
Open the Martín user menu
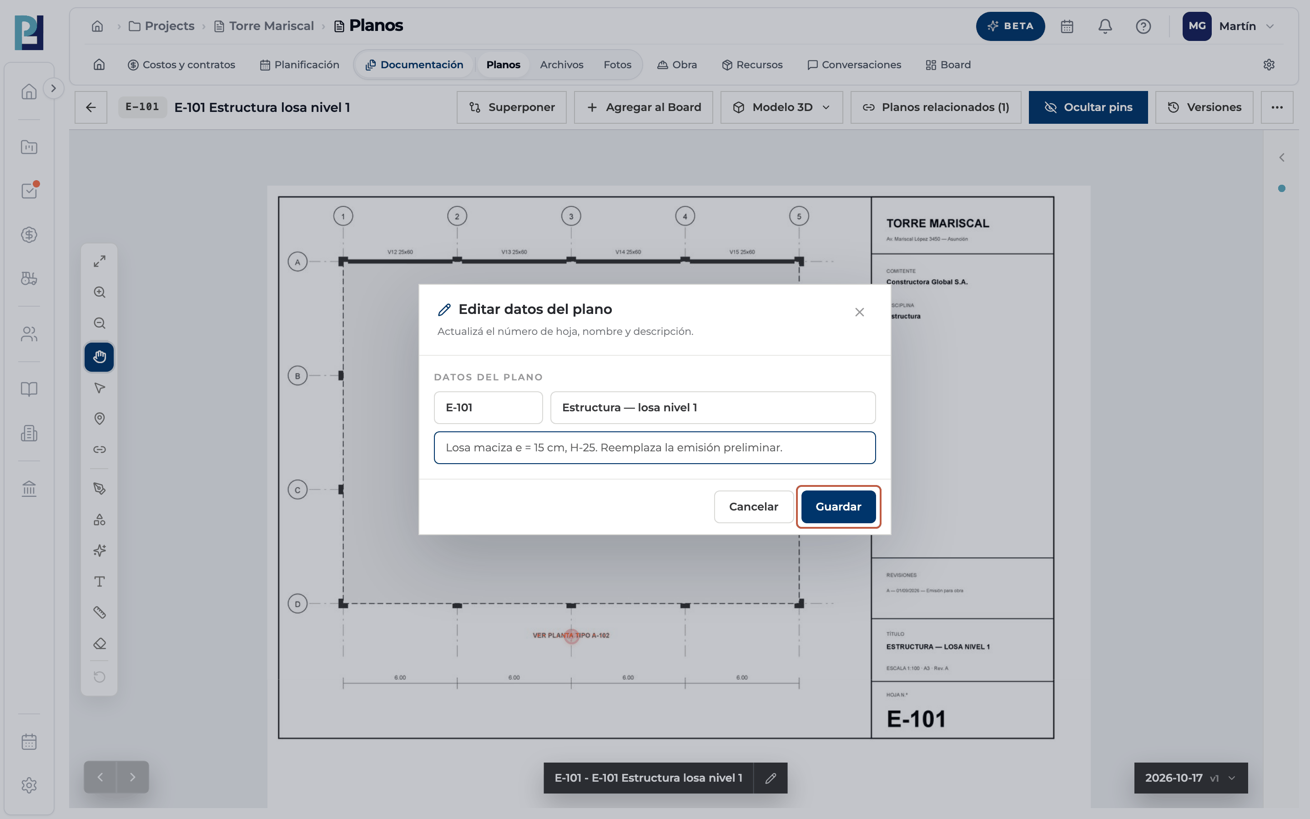1229,26
